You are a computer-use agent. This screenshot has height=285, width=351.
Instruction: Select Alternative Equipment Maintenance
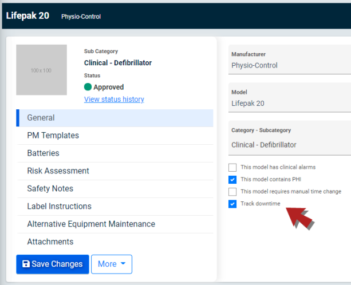[115, 224]
